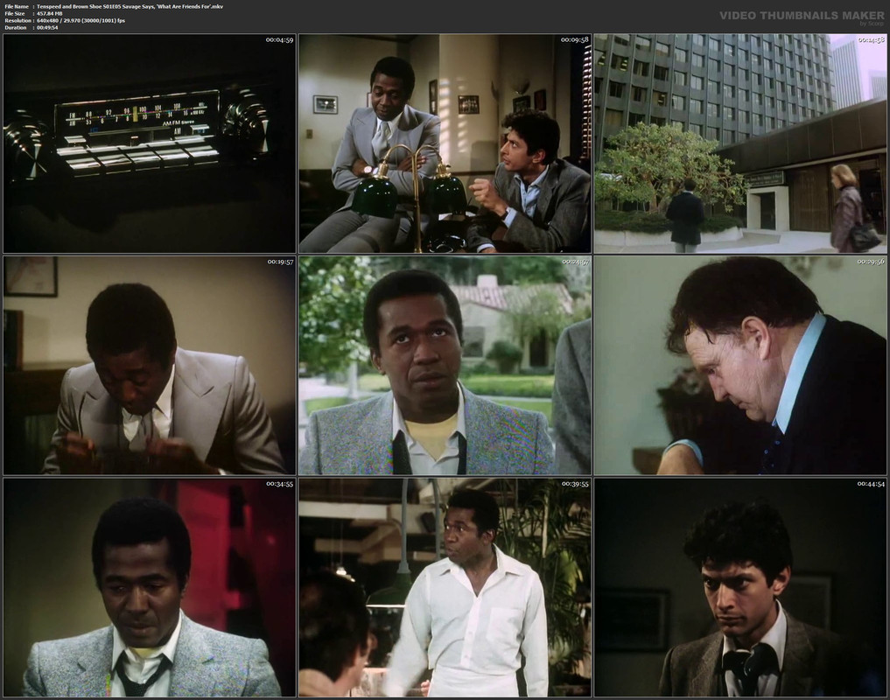Open the thumbnail stamped 00:39:55
Viewport: 890px width, 700px height.
[x=445, y=588]
